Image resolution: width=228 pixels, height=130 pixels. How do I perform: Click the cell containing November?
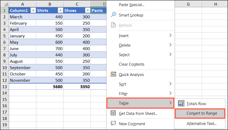point(22,80)
